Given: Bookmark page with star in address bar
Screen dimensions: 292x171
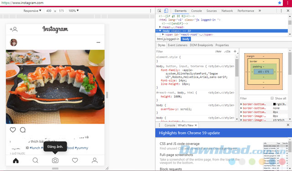Looking at the screenshot, I should click(x=280, y=3).
